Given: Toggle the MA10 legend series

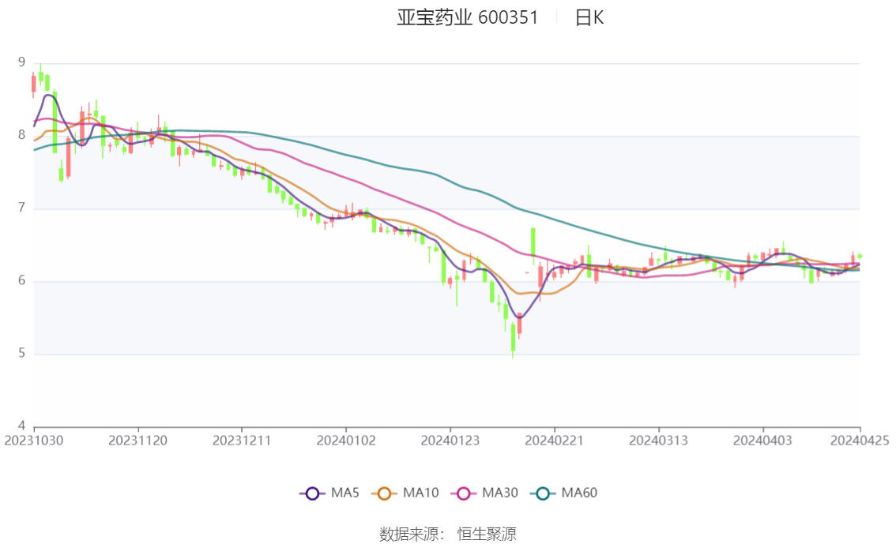Looking at the screenshot, I should coord(405,493).
